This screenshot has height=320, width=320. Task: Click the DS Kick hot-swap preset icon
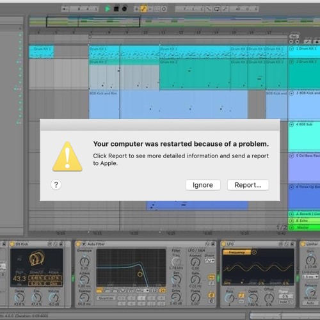(x=55, y=244)
